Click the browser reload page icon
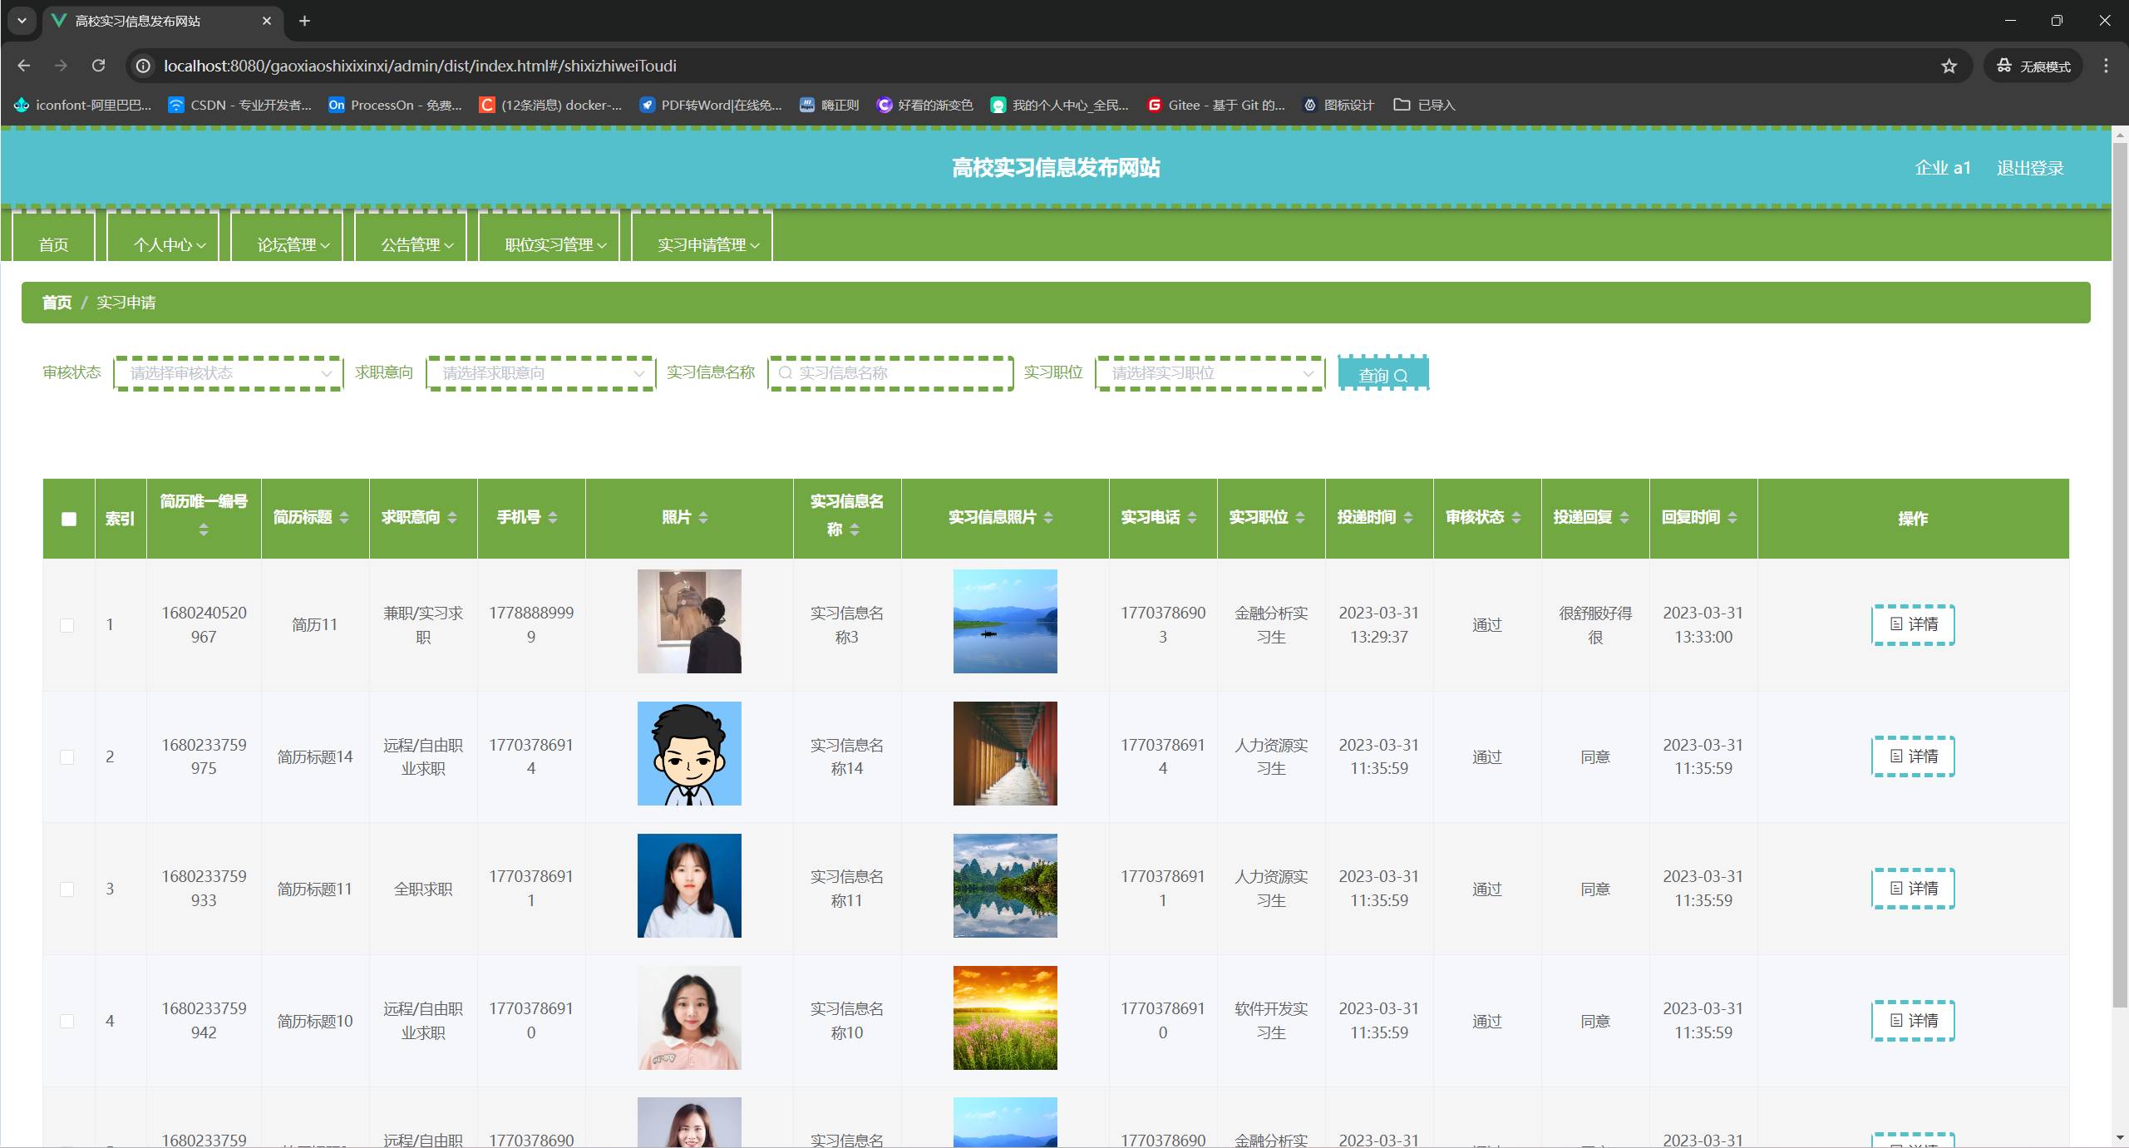The width and height of the screenshot is (2129, 1148). 98,66
